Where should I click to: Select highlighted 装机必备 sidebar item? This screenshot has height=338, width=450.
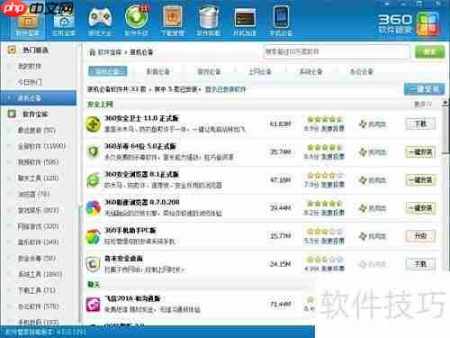(x=39, y=98)
